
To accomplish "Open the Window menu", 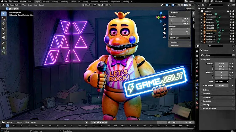I will 23,1.
